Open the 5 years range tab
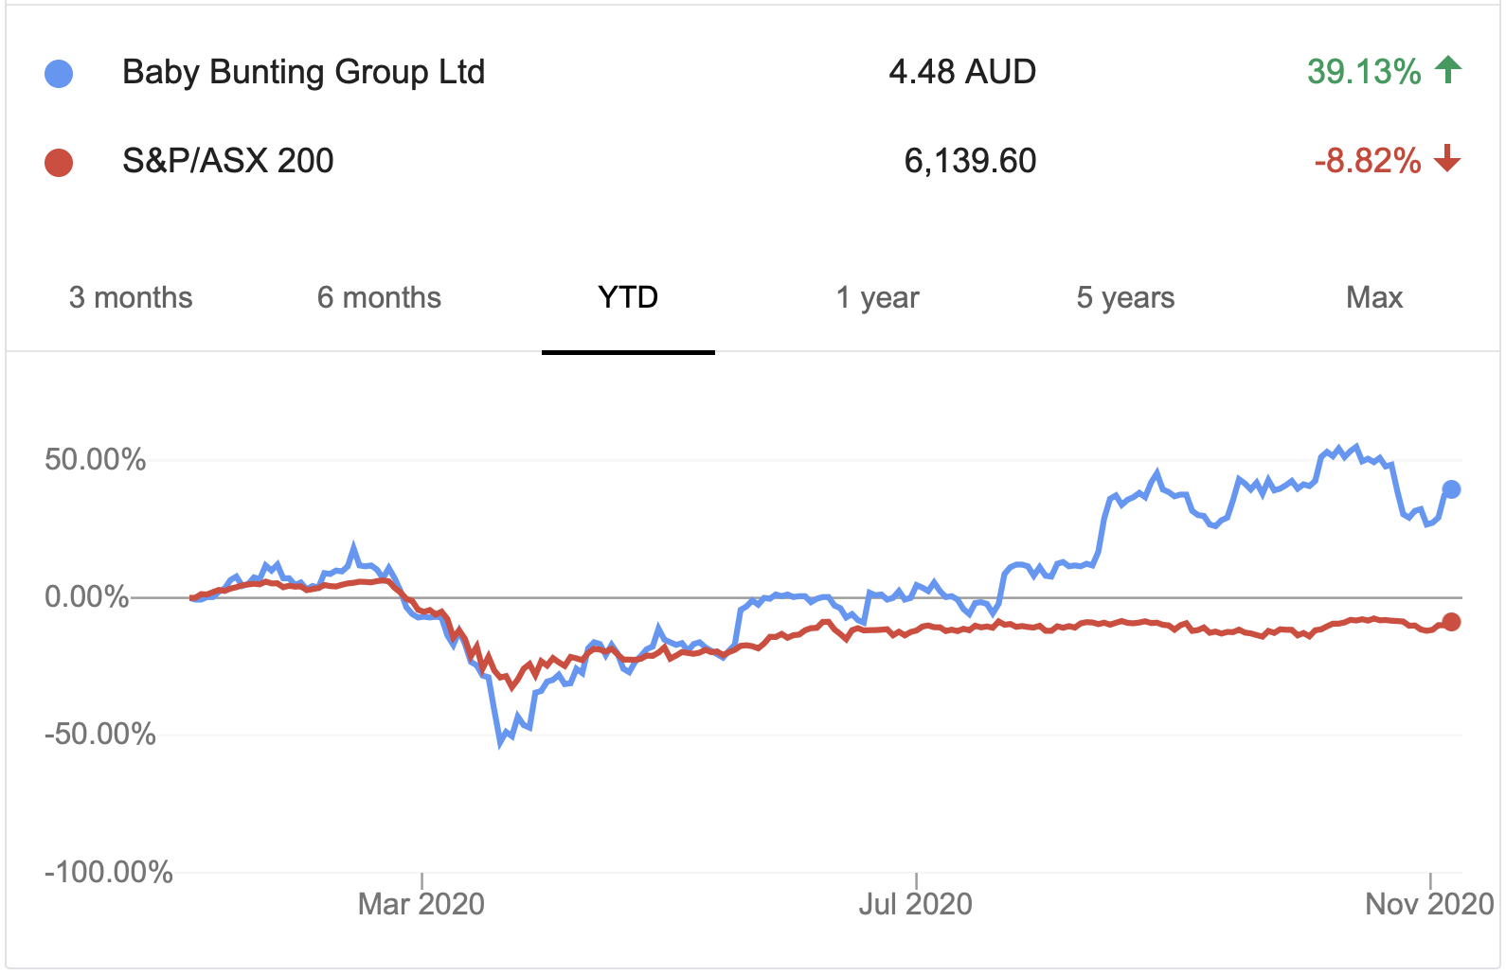The height and width of the screenshot is (975, 1506). (1125, 297)
